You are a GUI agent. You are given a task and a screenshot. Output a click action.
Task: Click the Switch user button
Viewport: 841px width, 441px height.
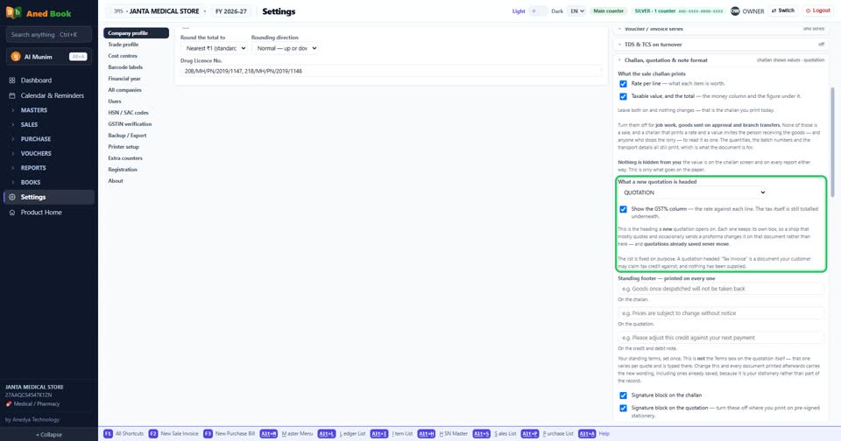point(783,10)
